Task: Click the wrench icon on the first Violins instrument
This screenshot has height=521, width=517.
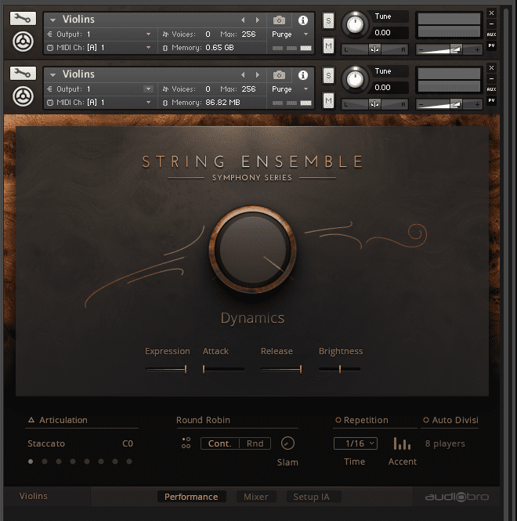Action: coord(23,19)
